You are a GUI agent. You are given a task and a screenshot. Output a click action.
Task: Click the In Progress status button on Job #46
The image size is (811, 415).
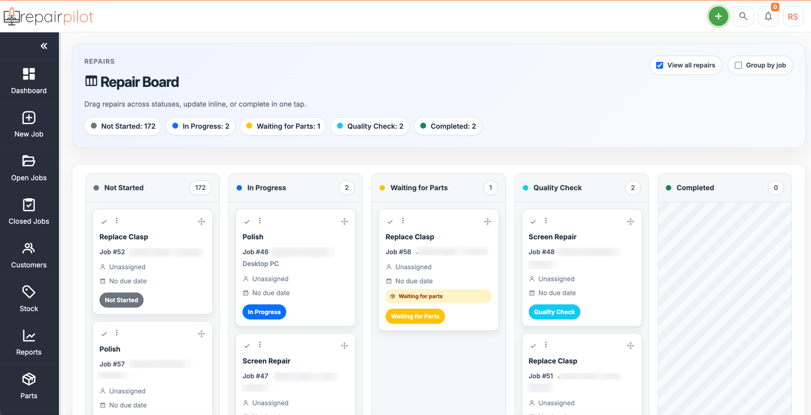point(264,312)
